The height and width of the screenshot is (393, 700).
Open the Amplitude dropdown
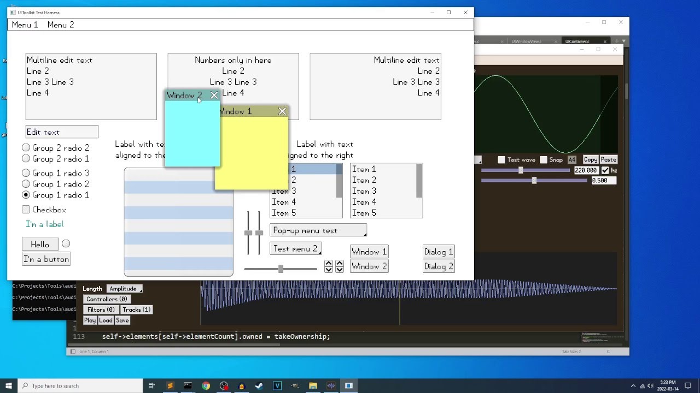point(124,289)
